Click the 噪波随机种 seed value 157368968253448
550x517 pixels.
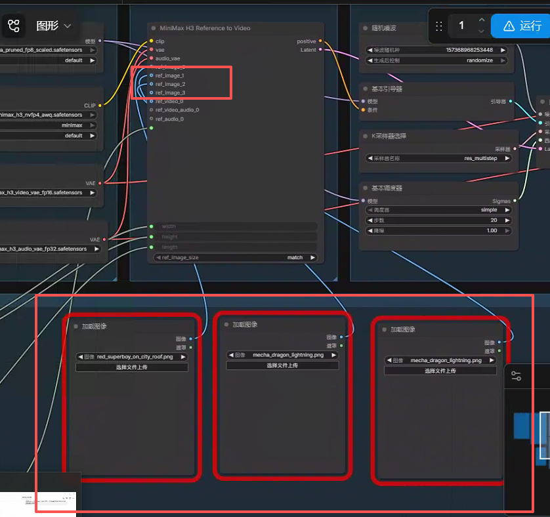tap(469, 50)
